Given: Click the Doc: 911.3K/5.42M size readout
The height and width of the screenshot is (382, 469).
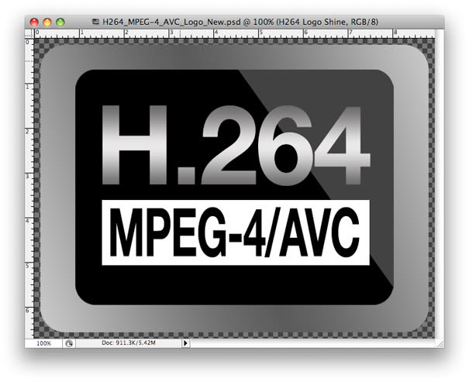Looking at the screenshot, I should point(129,342).
